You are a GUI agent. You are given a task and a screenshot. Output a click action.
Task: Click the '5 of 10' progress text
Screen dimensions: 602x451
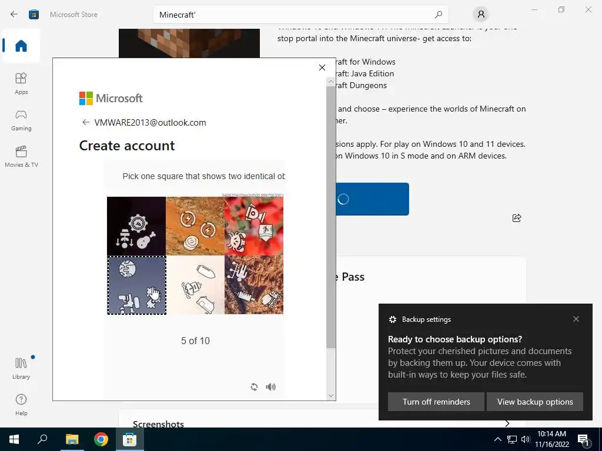[x=195, y=341]
